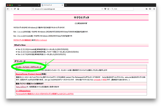The width and height of the screenshot is (162, 107).
Task: Click the TortoiseSVN checkout Trunk link
Action: click(x=45, y=94)
